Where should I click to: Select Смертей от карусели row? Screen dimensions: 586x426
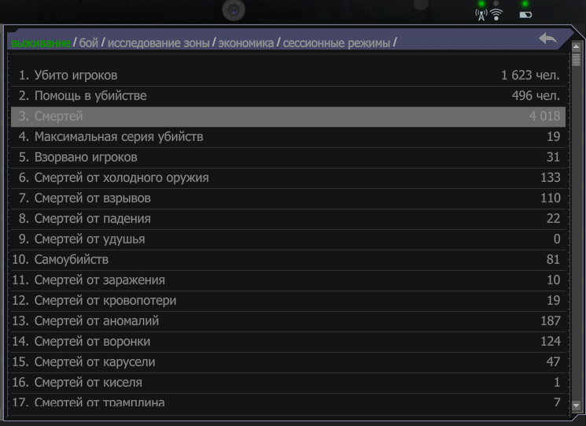[x=288, y=362]
